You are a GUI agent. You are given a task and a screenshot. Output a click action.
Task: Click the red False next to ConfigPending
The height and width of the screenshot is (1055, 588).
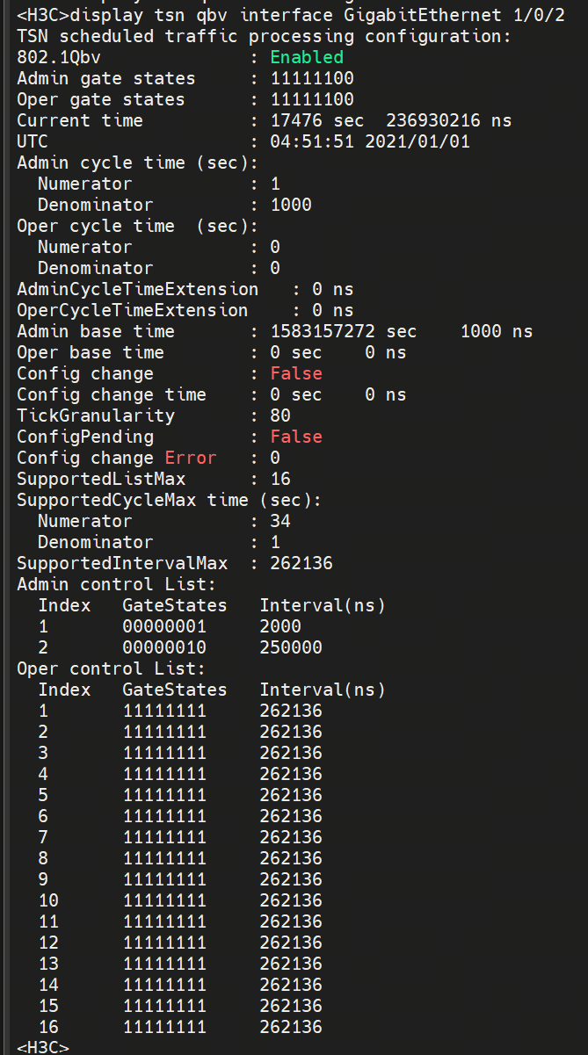[x=296, y=437]
